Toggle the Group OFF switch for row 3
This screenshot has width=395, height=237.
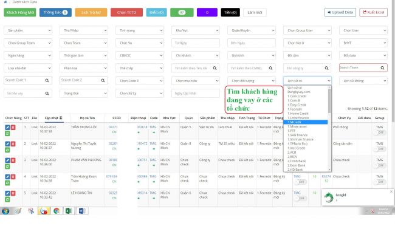pyautogui.click(x=380, y=165)
